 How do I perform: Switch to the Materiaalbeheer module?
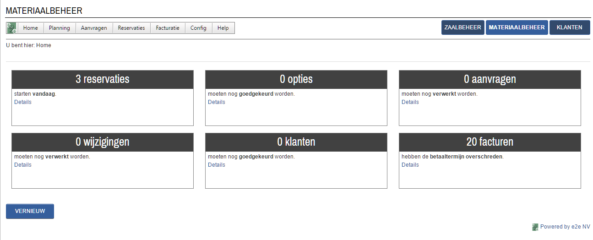pos(517,27)
